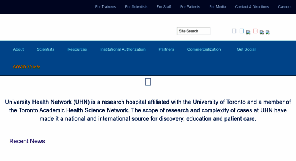Select the Partners menu item
The image size is (296, 161).
(166, 49)
